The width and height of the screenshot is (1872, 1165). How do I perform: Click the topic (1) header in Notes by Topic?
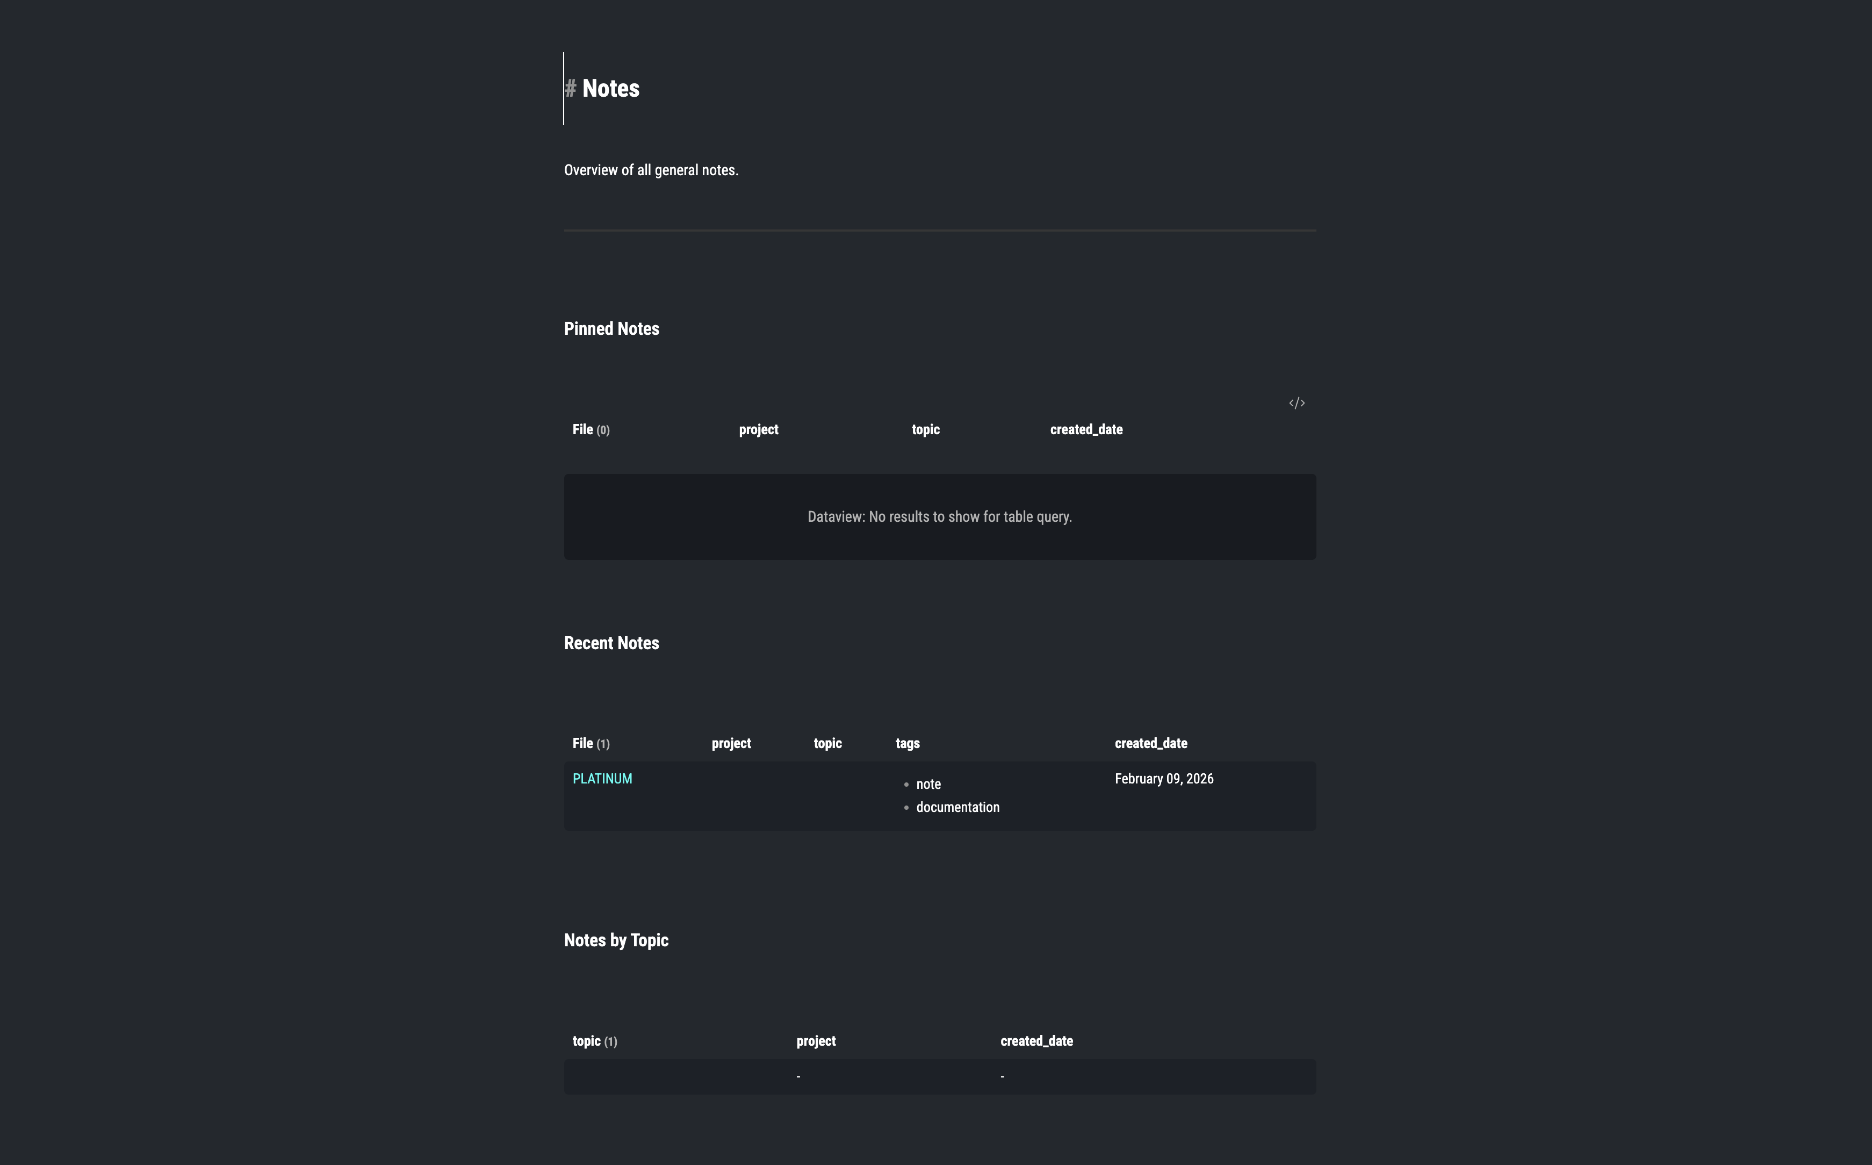pos(594,1040)
